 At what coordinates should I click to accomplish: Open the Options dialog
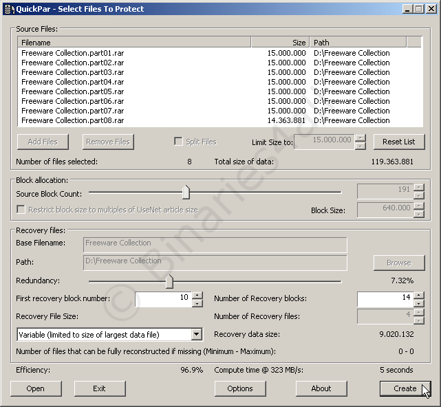pos(240,388)
